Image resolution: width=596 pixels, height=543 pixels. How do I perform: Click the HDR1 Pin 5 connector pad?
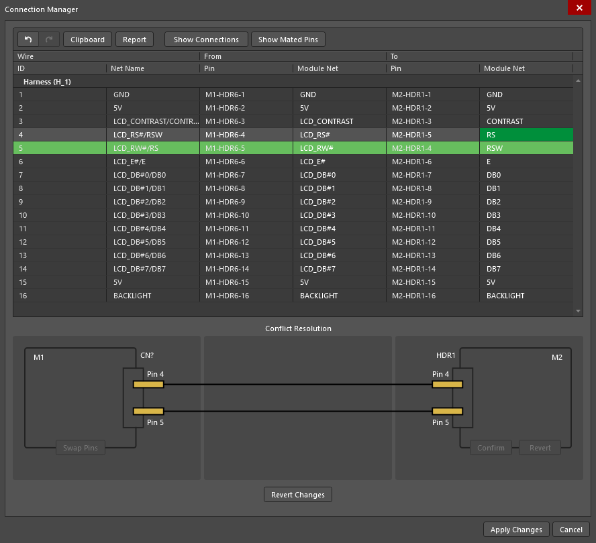(448, 411)
